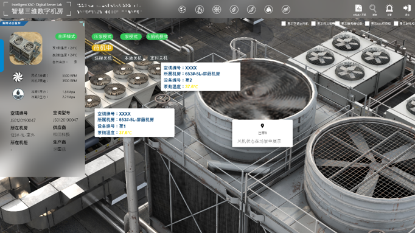The width and height of the screenshot is (415, 233).
Task: Click the orange 待机中 status label
Action: 102,47
